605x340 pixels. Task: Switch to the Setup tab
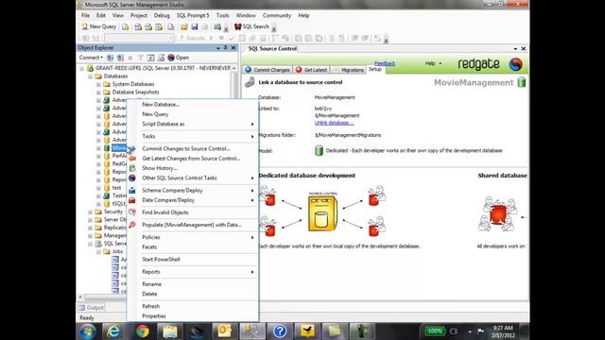tap(375, 69)
